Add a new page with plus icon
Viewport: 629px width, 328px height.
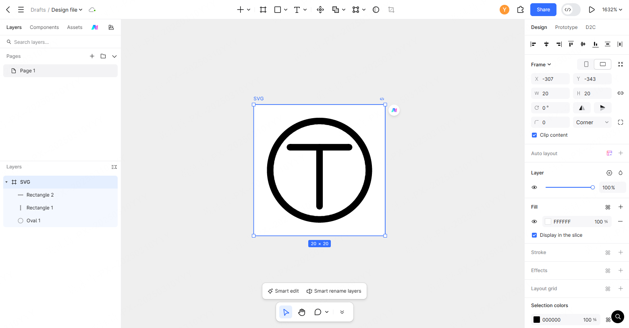coord(92,56)
